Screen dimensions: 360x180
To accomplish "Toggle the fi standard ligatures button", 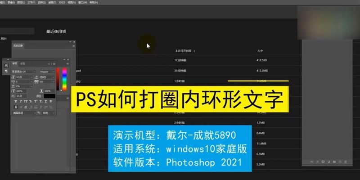I will (x=16, y=107).
